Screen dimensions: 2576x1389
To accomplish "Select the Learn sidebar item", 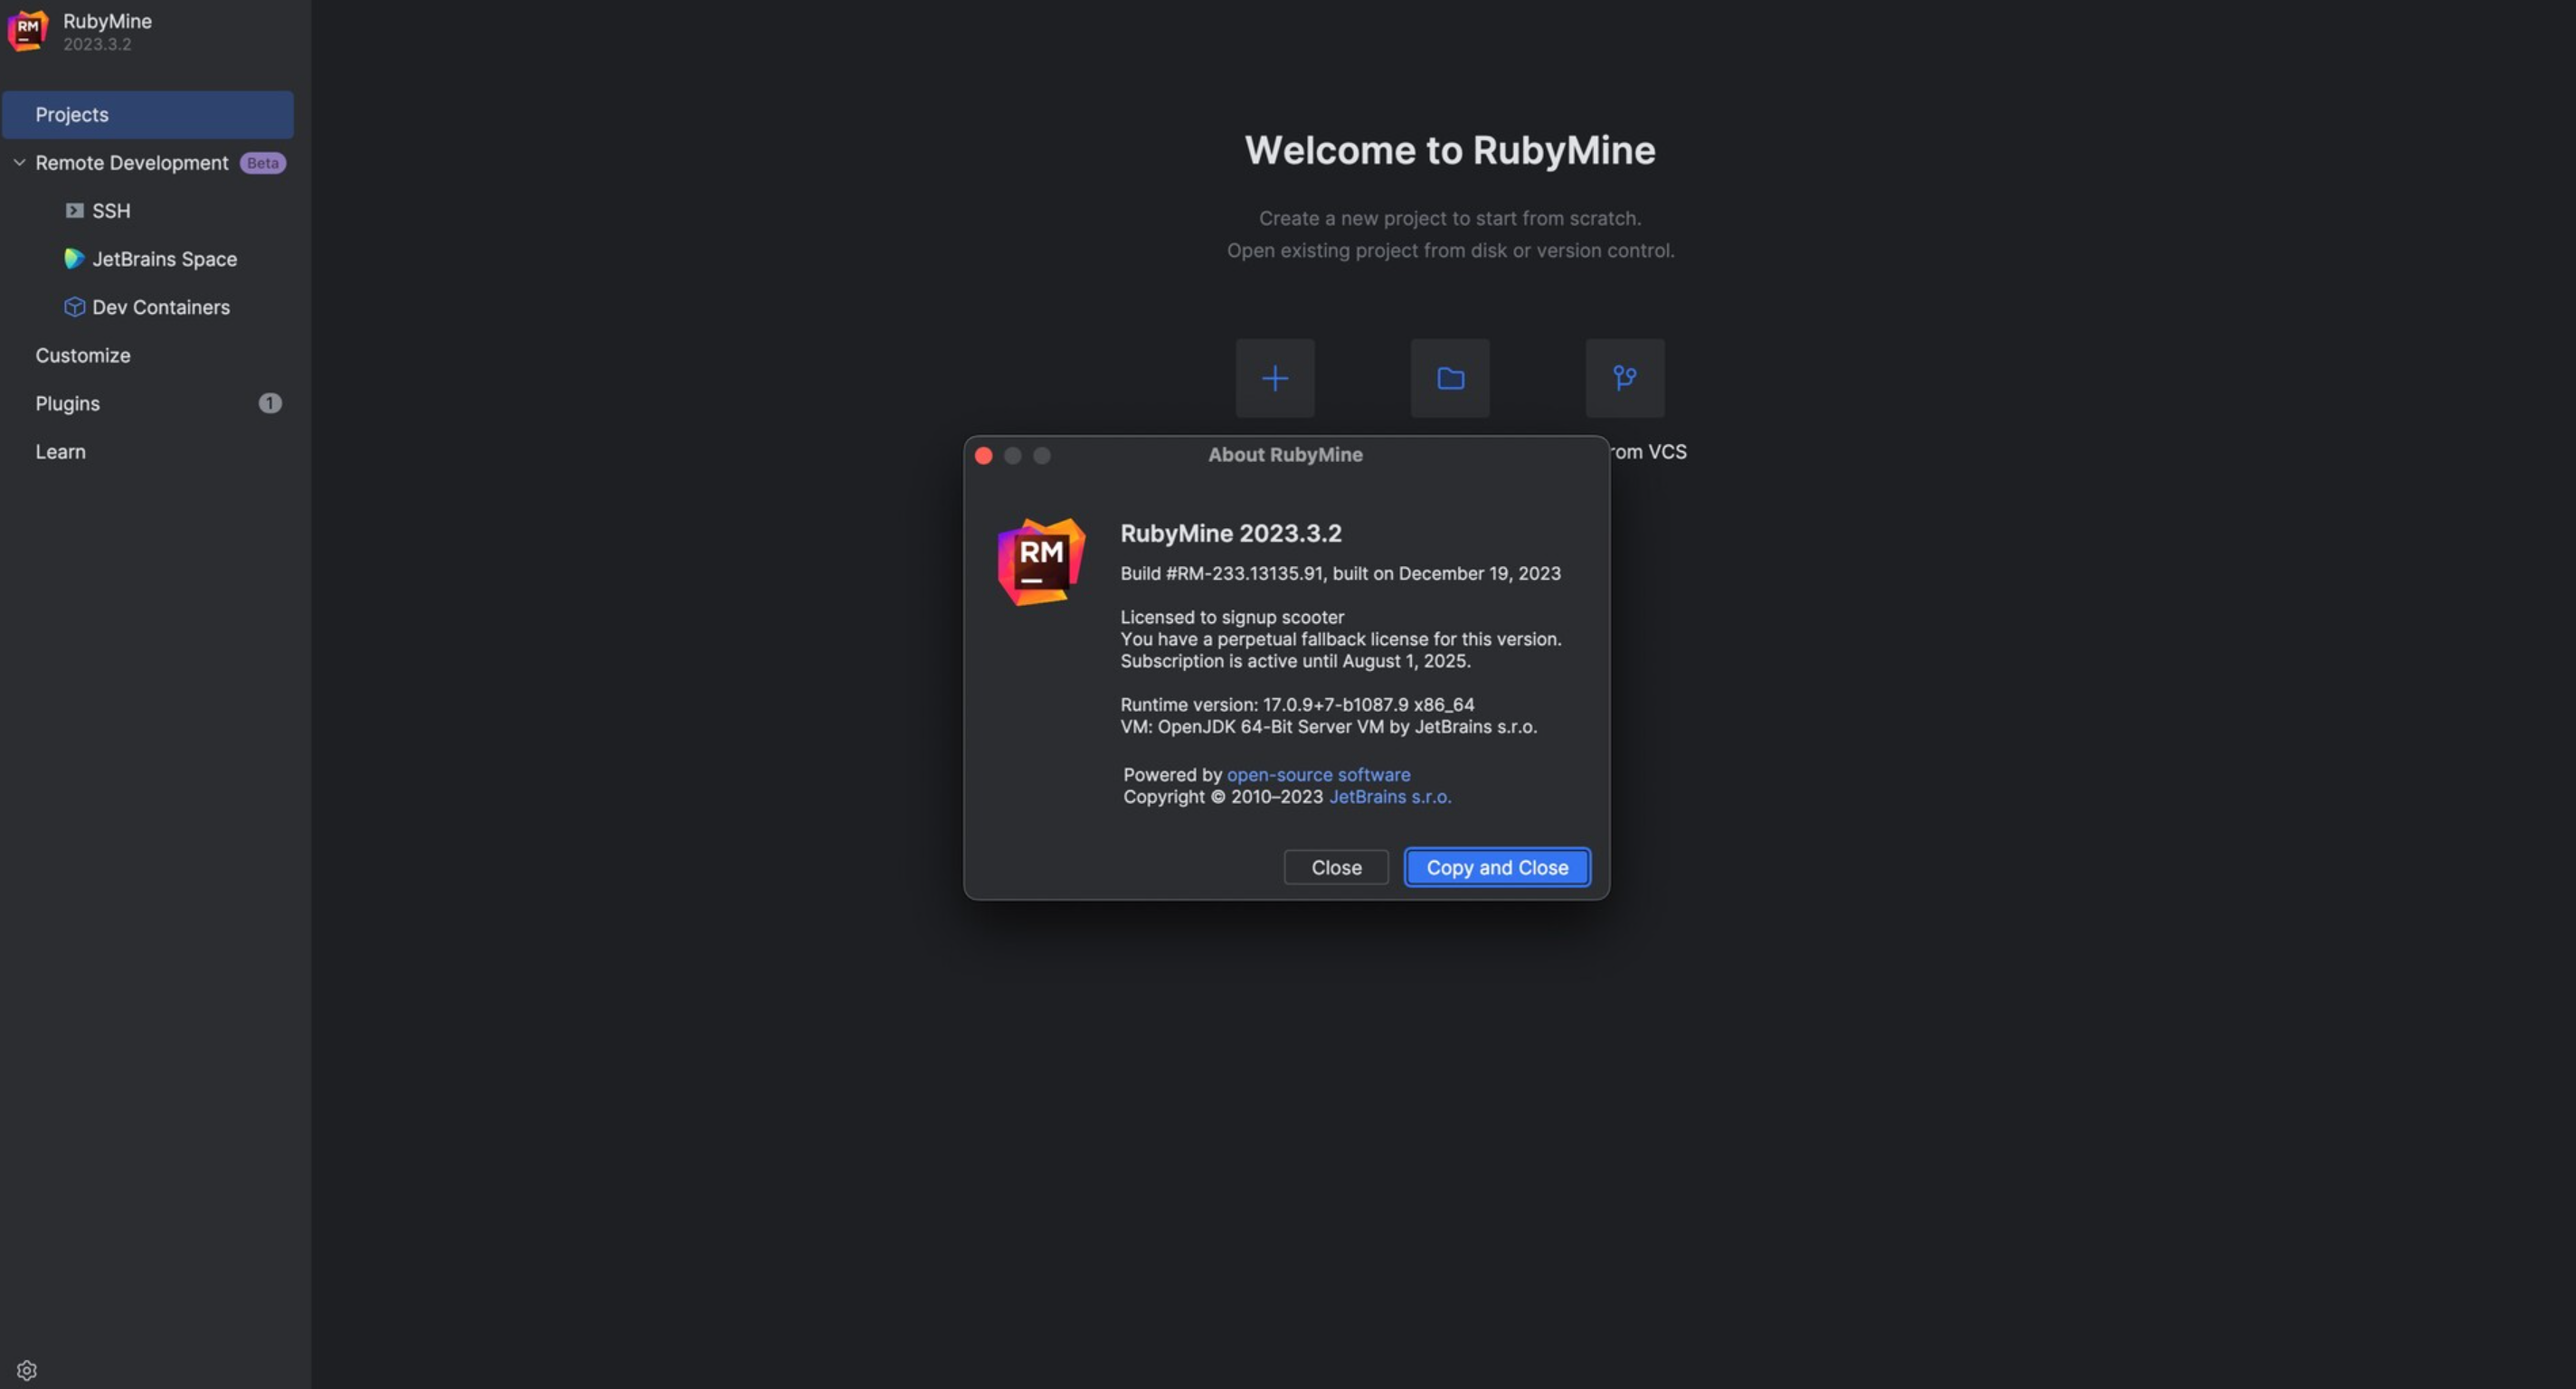I will [60, 451].
